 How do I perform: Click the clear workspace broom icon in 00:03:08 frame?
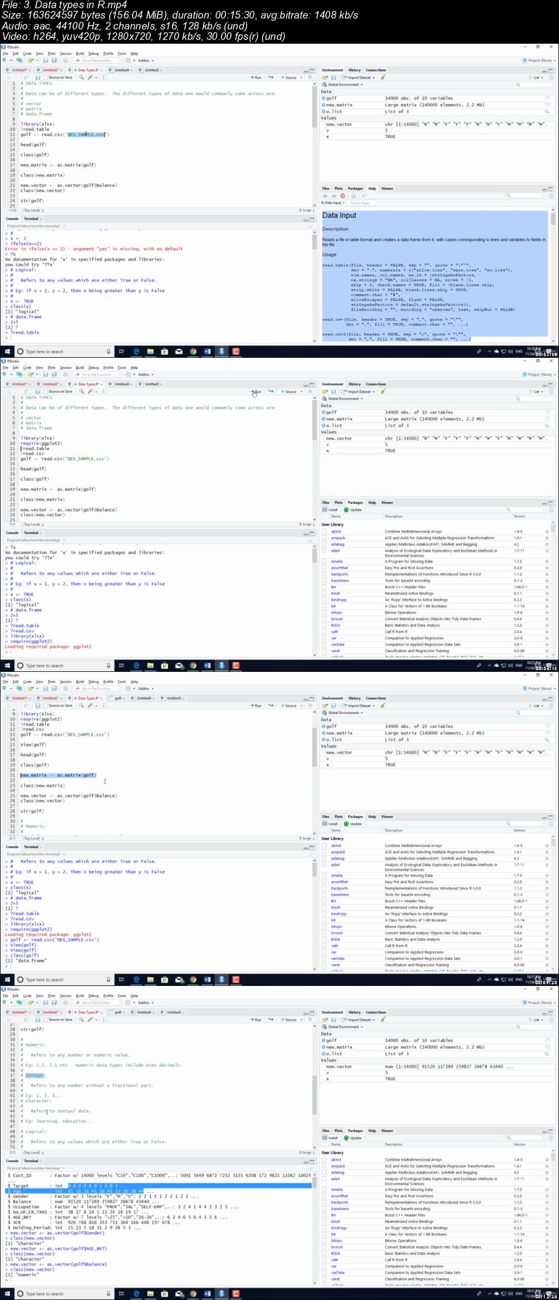(383, 78)
